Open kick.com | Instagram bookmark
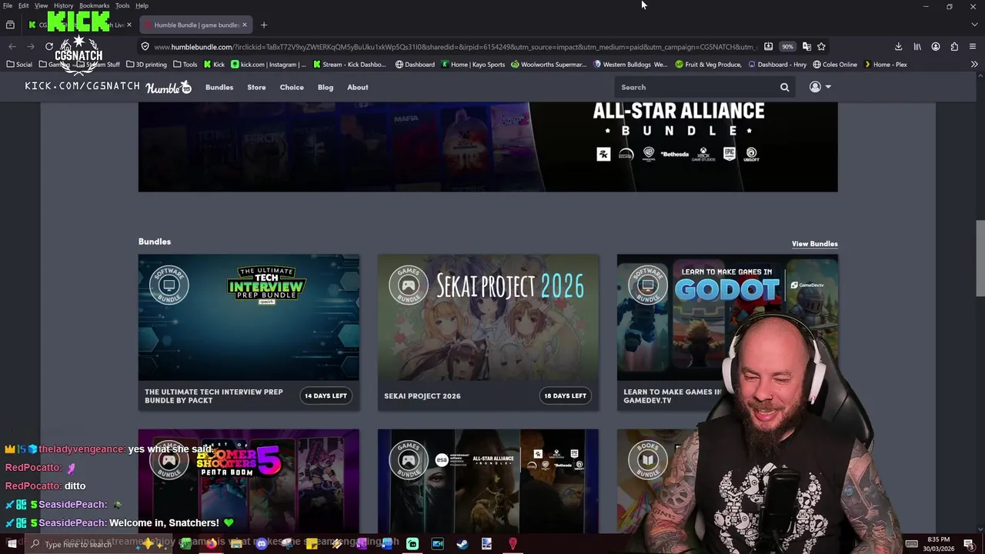 click(268, 65)
